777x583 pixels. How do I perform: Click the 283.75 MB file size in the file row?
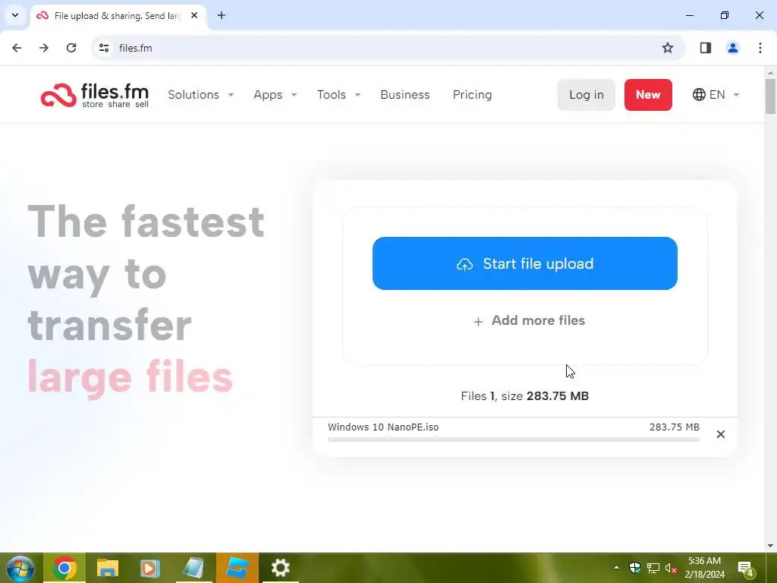point(675,427)
